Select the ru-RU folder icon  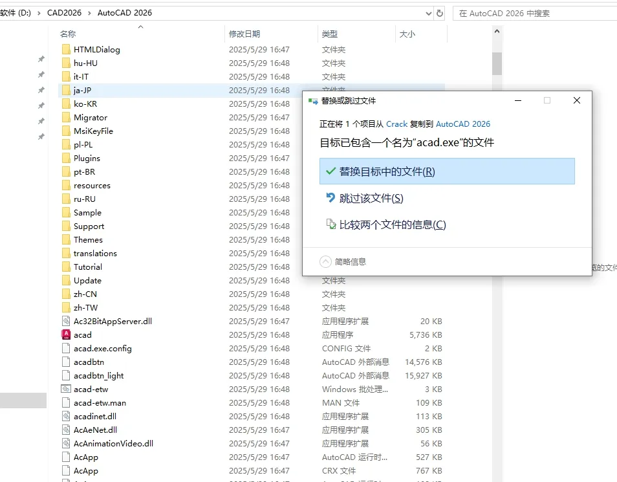coord(66,199)
